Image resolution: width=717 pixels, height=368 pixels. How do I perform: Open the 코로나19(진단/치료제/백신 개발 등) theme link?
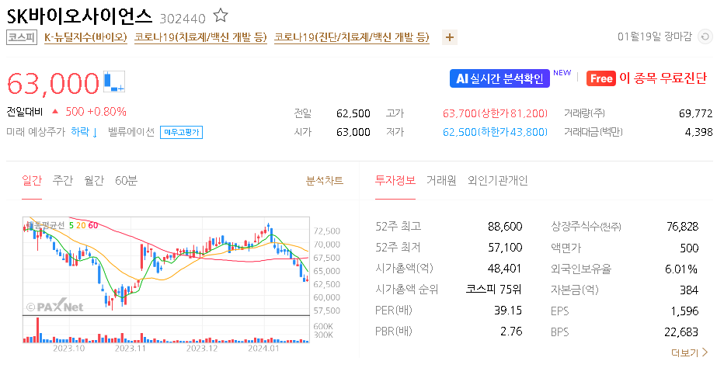[352, 37]
